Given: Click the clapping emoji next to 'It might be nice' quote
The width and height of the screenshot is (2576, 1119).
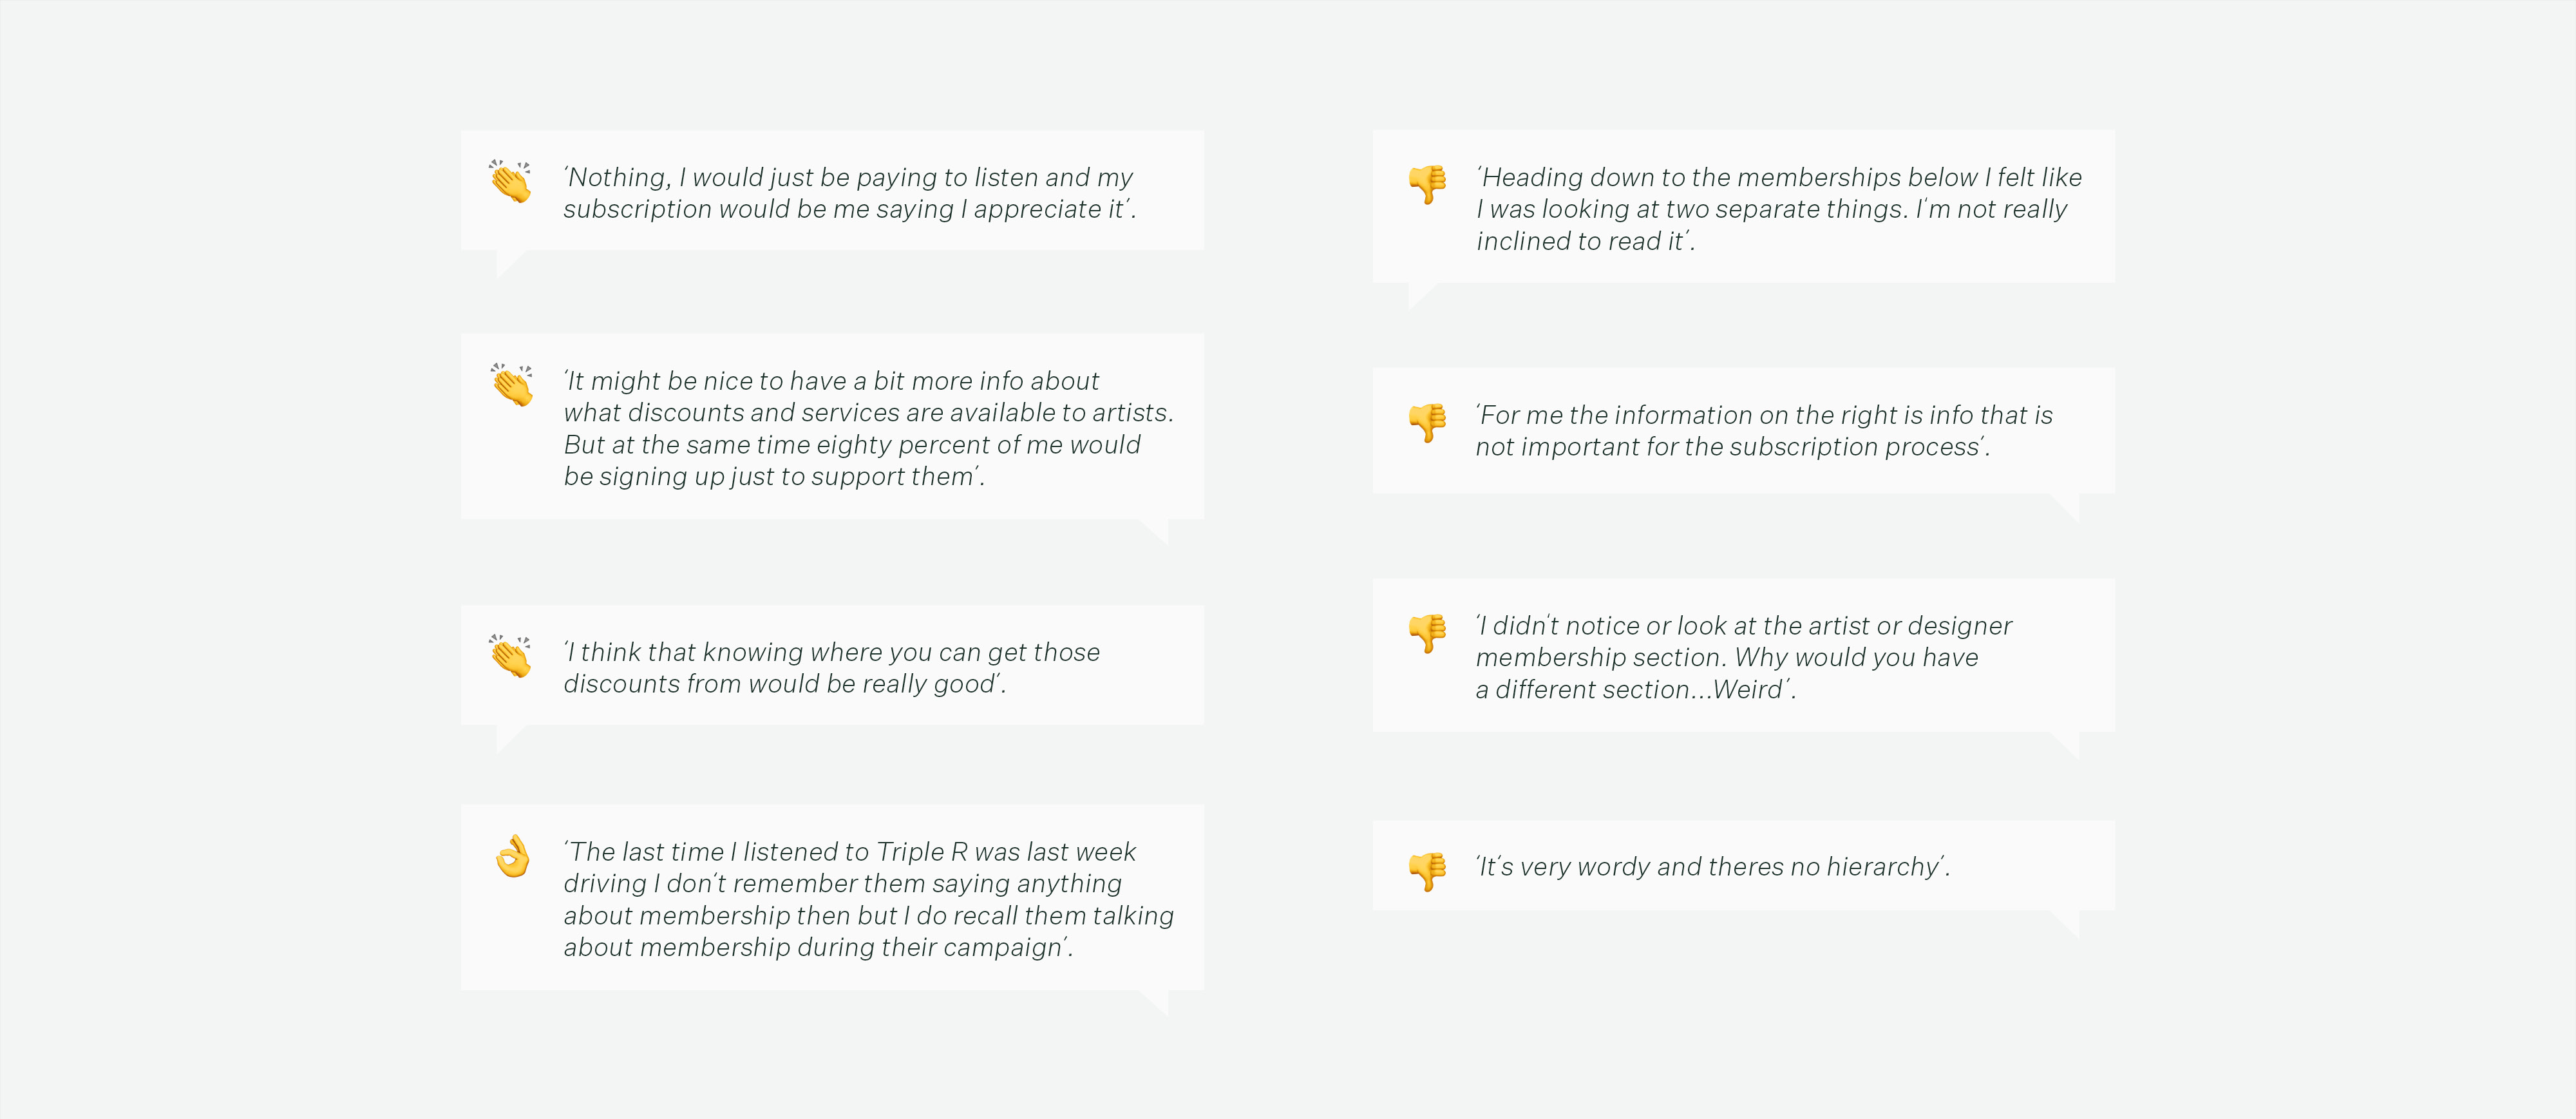Looking at the screenshot, I should click(x=511, y=384).
